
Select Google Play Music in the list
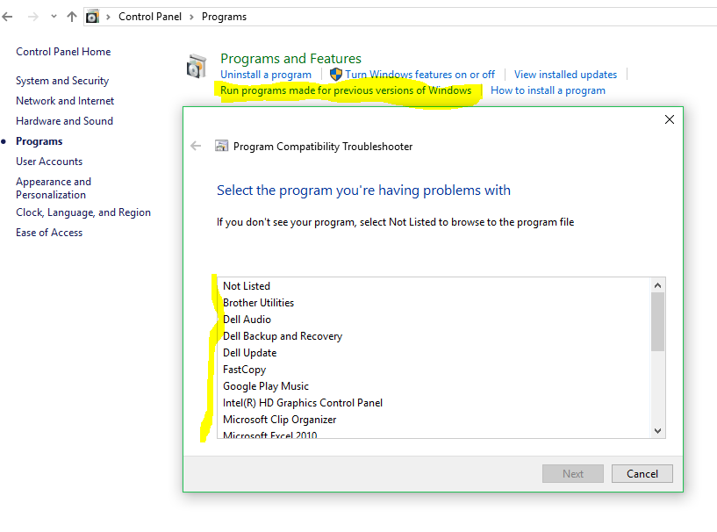click(x=434, y=386)
